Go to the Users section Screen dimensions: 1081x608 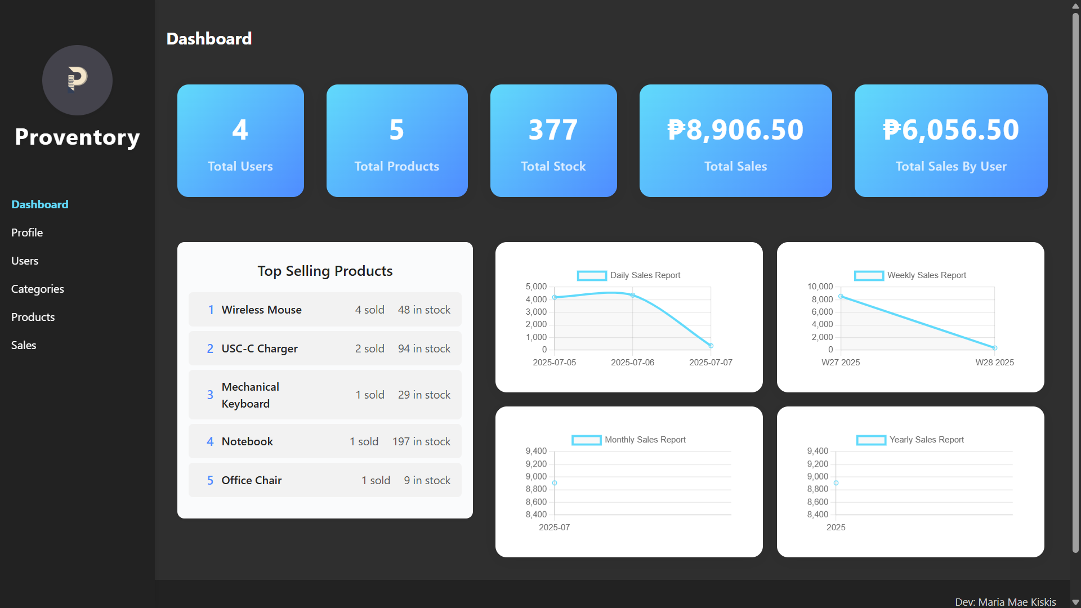pyautogui.click(x=25, y=261)
